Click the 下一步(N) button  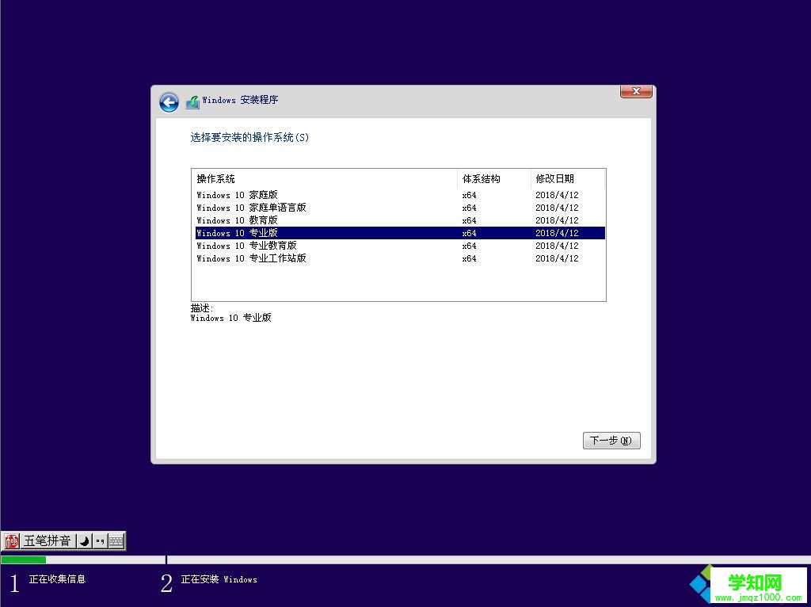pyautogui.click(x=611, y=441)
